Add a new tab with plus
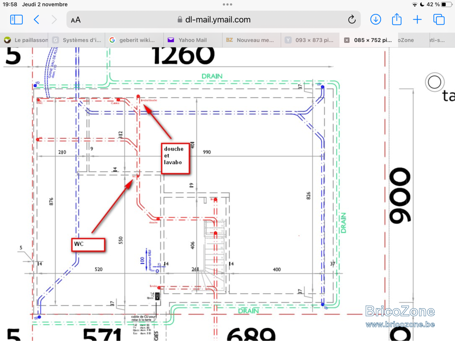 coord(417,20)
